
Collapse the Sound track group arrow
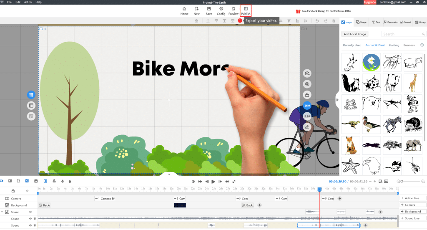tap(2, 212)
